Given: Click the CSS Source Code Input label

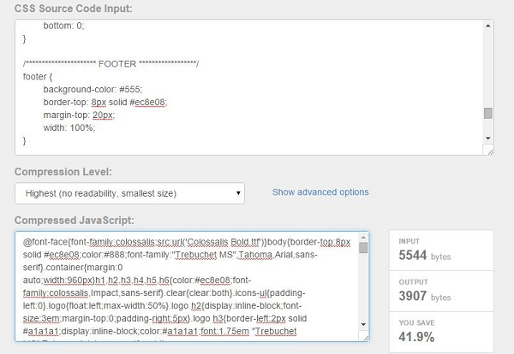Looking at the screenshot, I should pyautogui.click(x=80, y=8).
